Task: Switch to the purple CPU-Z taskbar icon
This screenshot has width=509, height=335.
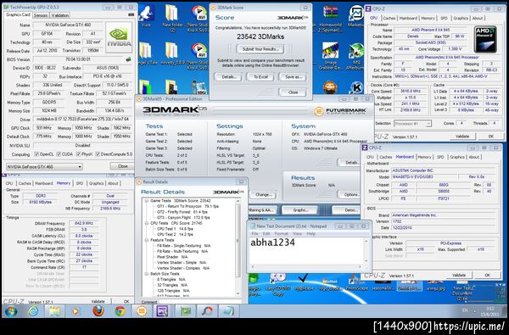Action: tap(162, 311)
